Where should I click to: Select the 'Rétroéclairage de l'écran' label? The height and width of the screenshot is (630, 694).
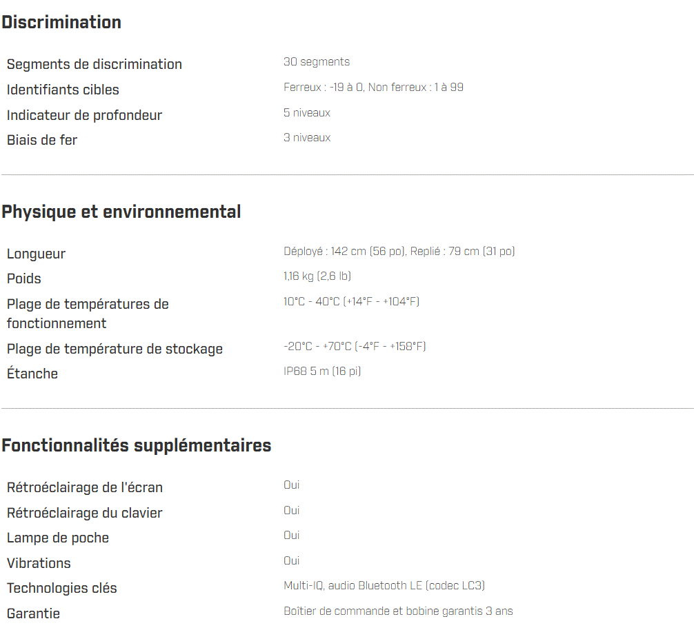coord(85,487)
